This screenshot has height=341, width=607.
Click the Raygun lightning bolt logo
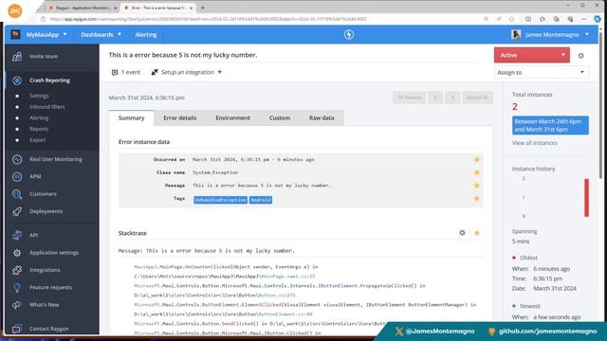coord(349,34)
